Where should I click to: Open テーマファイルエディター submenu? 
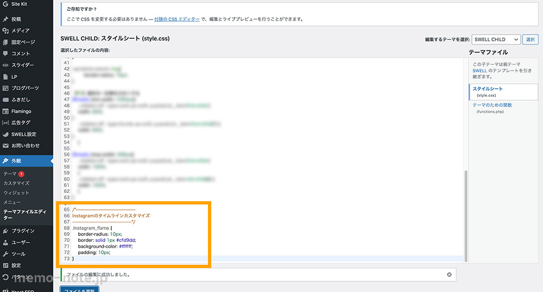[24, 215]
